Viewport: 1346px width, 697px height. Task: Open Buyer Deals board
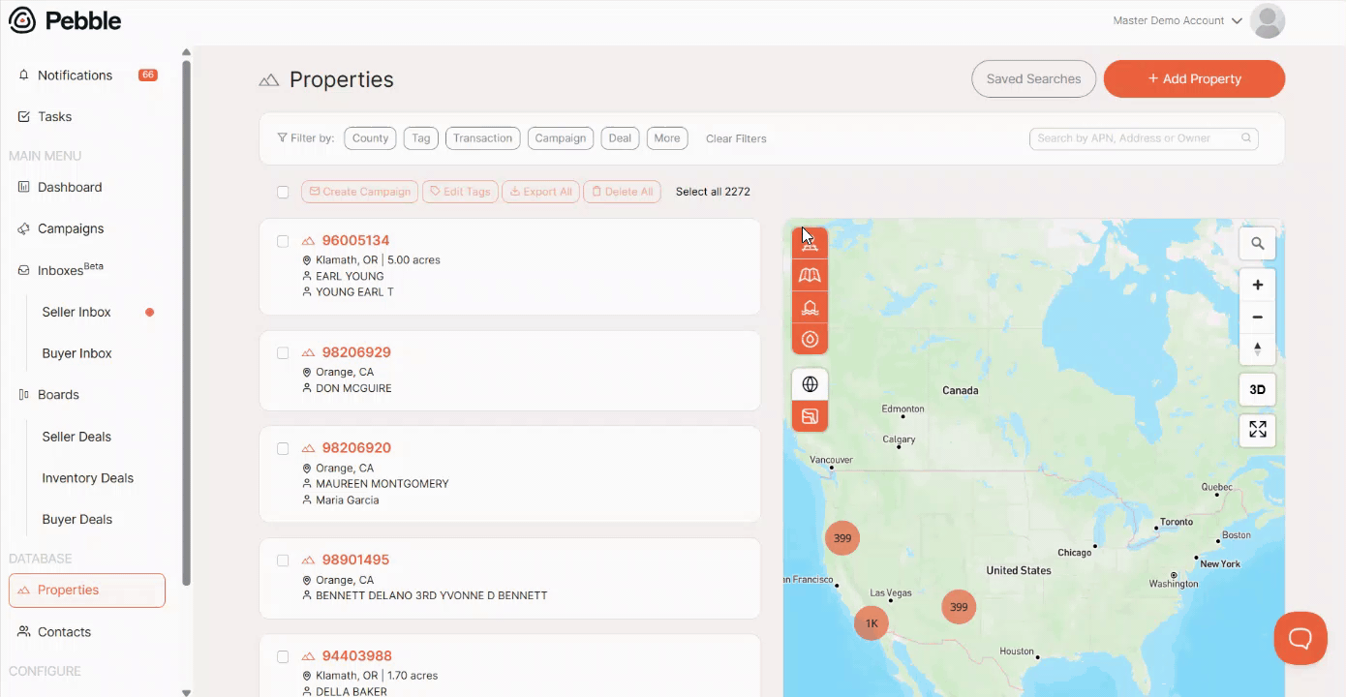pos(76,520)
